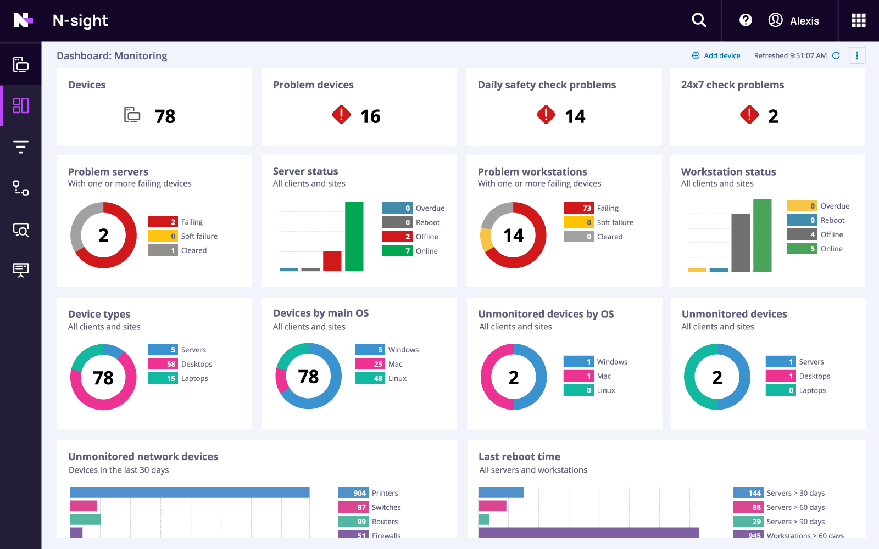Open the Checks filter icon in sidebar
This screenshot has height=549, width=879.
[20, 146]
